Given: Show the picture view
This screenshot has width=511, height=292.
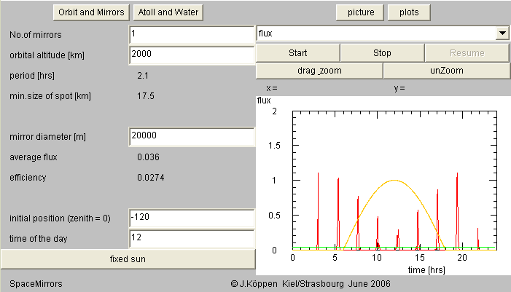Looking at the screenshot, I should point(360,12).
